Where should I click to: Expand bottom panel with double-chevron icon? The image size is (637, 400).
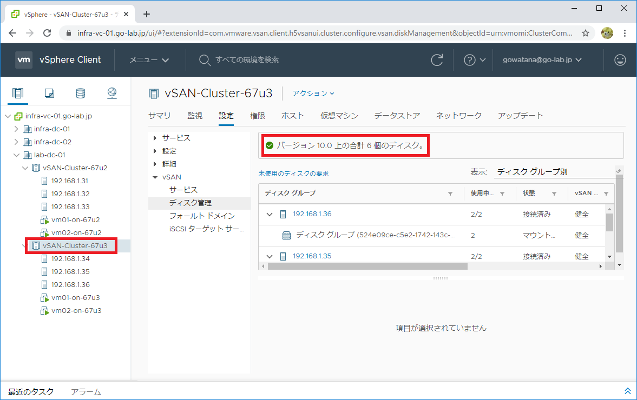(x=628, y=391)
